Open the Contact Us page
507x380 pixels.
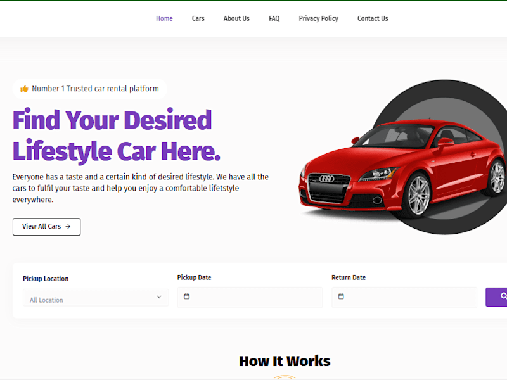373,19
